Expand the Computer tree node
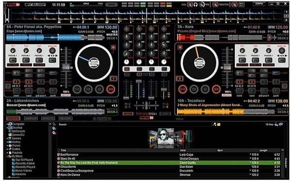 (7, 124)
